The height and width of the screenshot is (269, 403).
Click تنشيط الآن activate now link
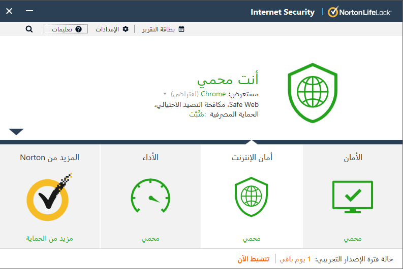point(254,259)
